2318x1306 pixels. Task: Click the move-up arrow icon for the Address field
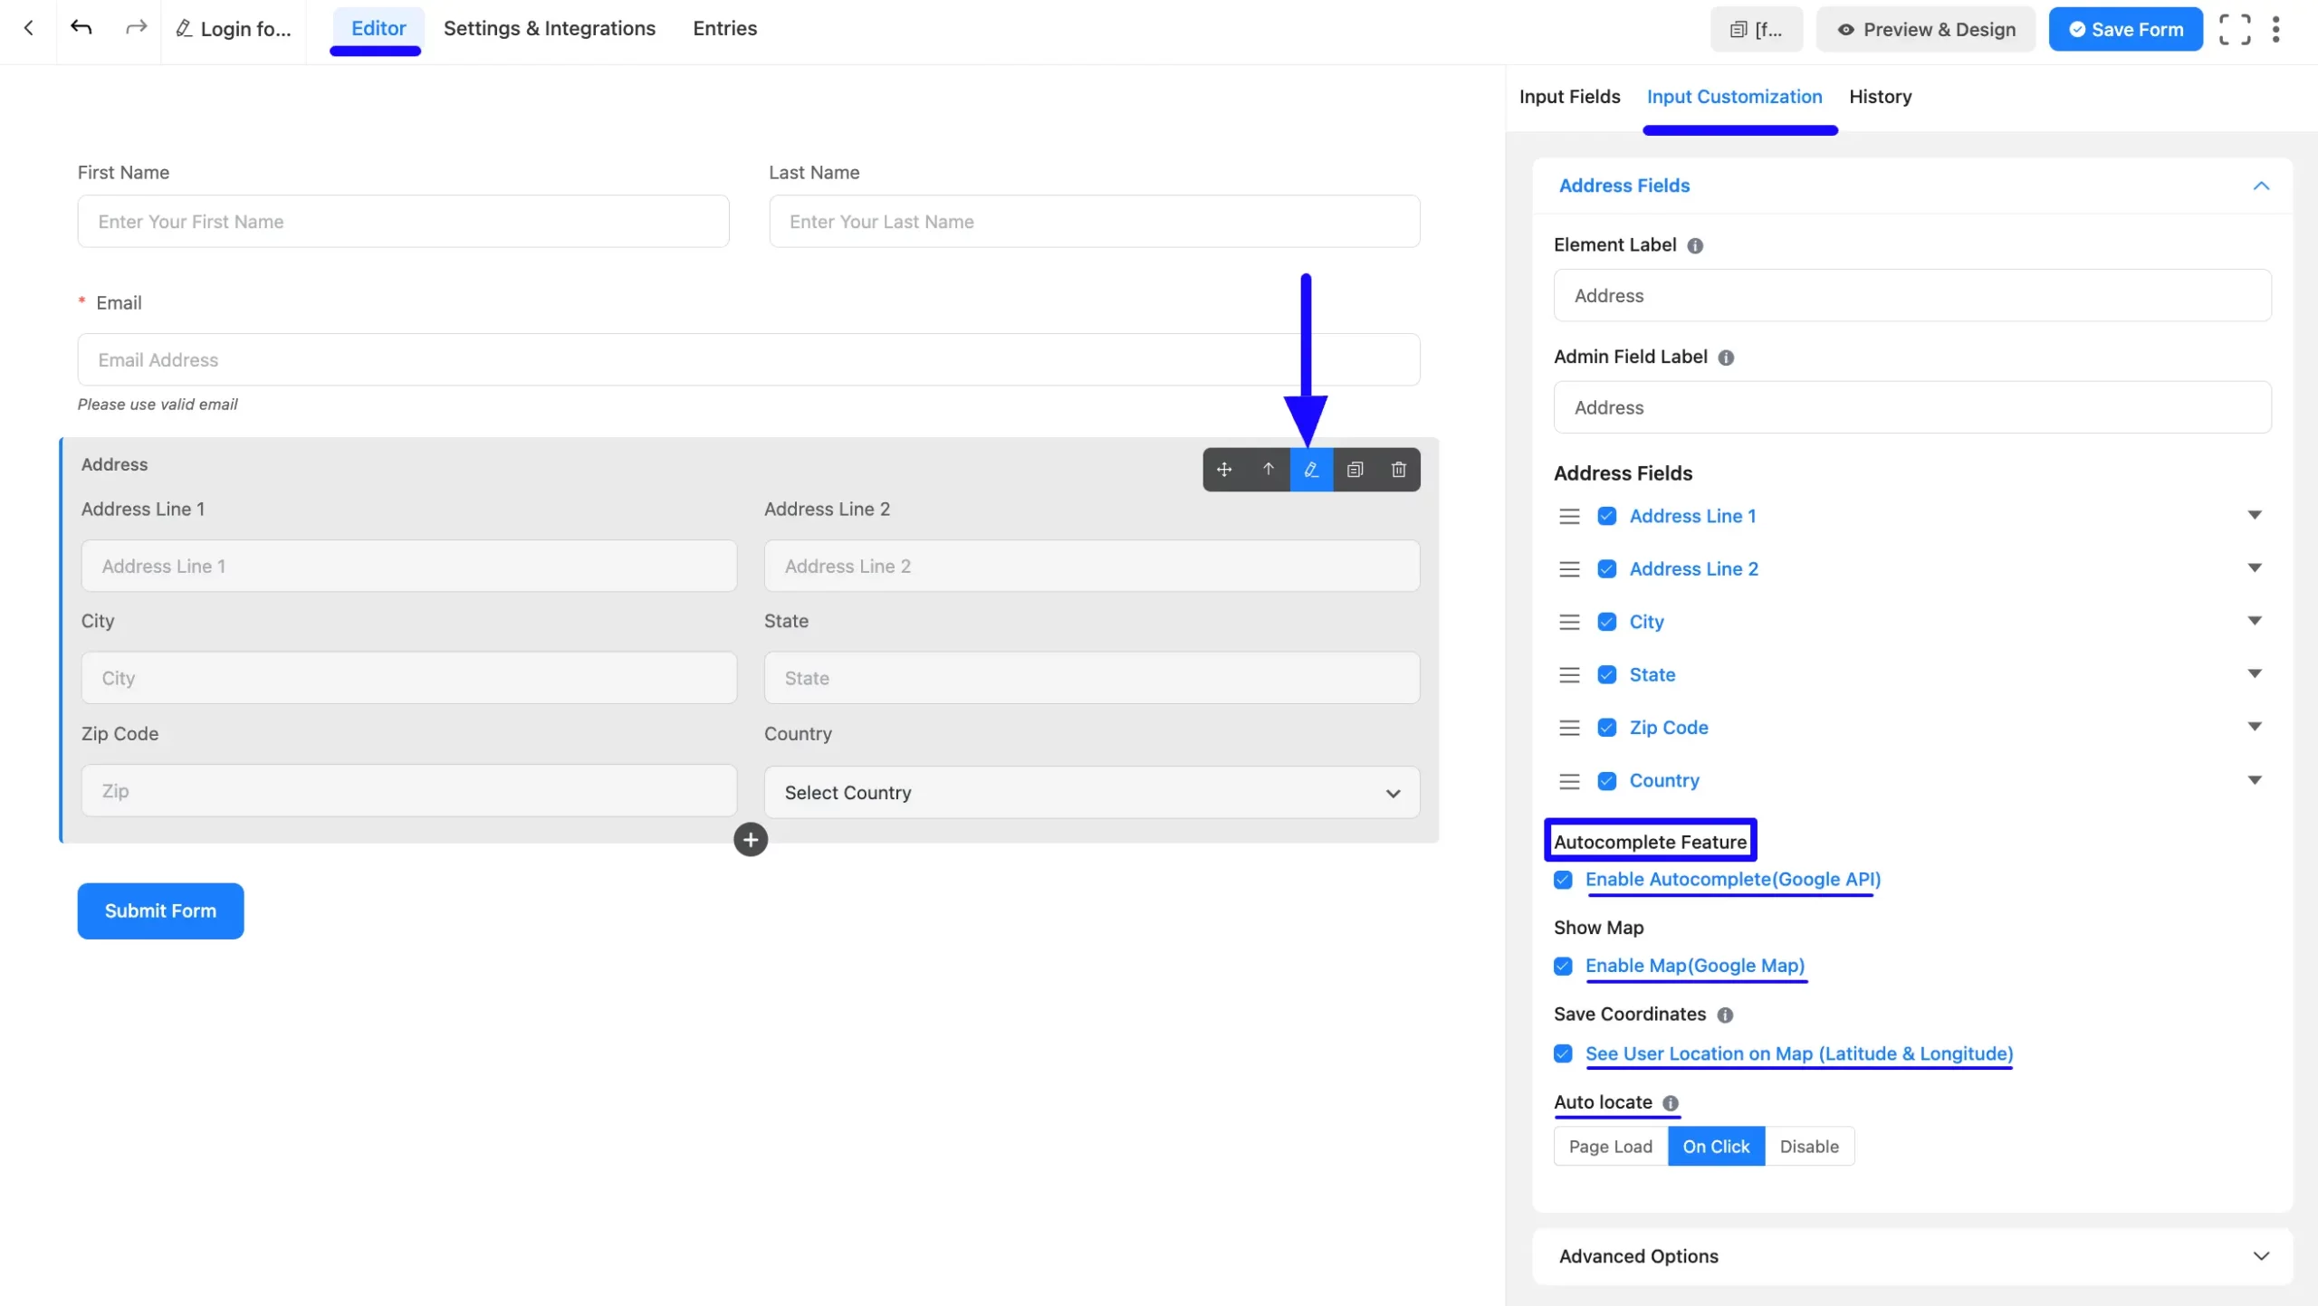click(1268, 470)
